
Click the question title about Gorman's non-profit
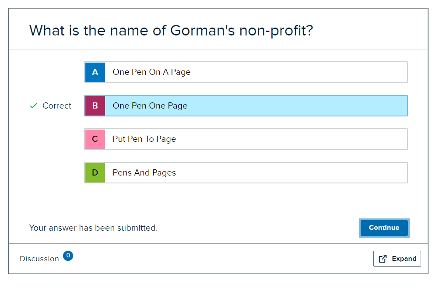tap(171, 31)
